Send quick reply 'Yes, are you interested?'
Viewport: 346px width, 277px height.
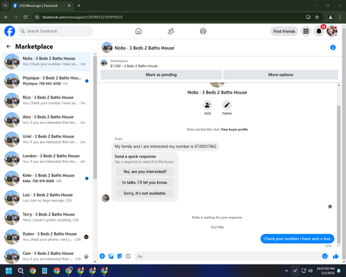click(145, 172)
